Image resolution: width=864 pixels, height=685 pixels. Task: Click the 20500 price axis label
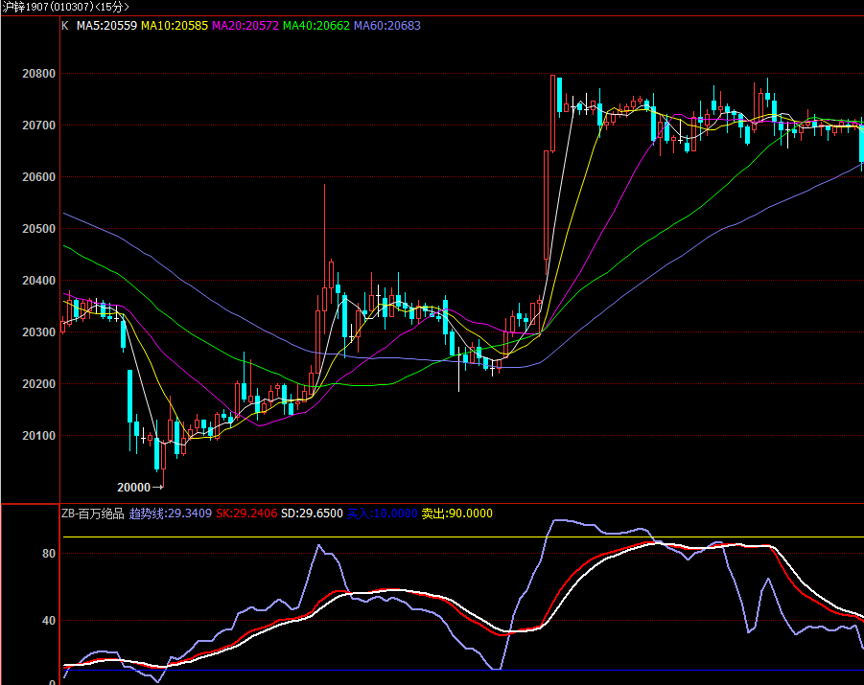[x=38, y=229]
